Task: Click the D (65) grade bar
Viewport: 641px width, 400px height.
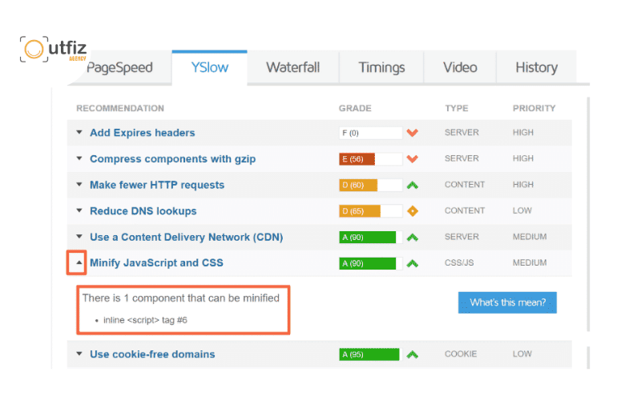Action: click(x=371, y=211)
